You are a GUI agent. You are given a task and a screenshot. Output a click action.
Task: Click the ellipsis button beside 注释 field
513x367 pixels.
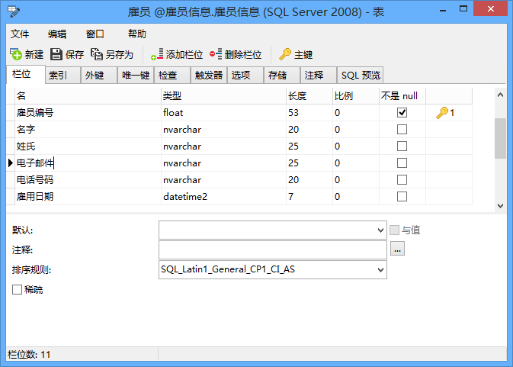pos(396,249)
